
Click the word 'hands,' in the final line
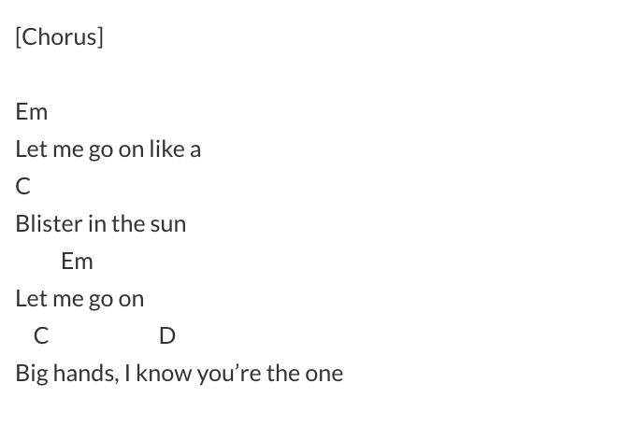[x=86, y=374]
